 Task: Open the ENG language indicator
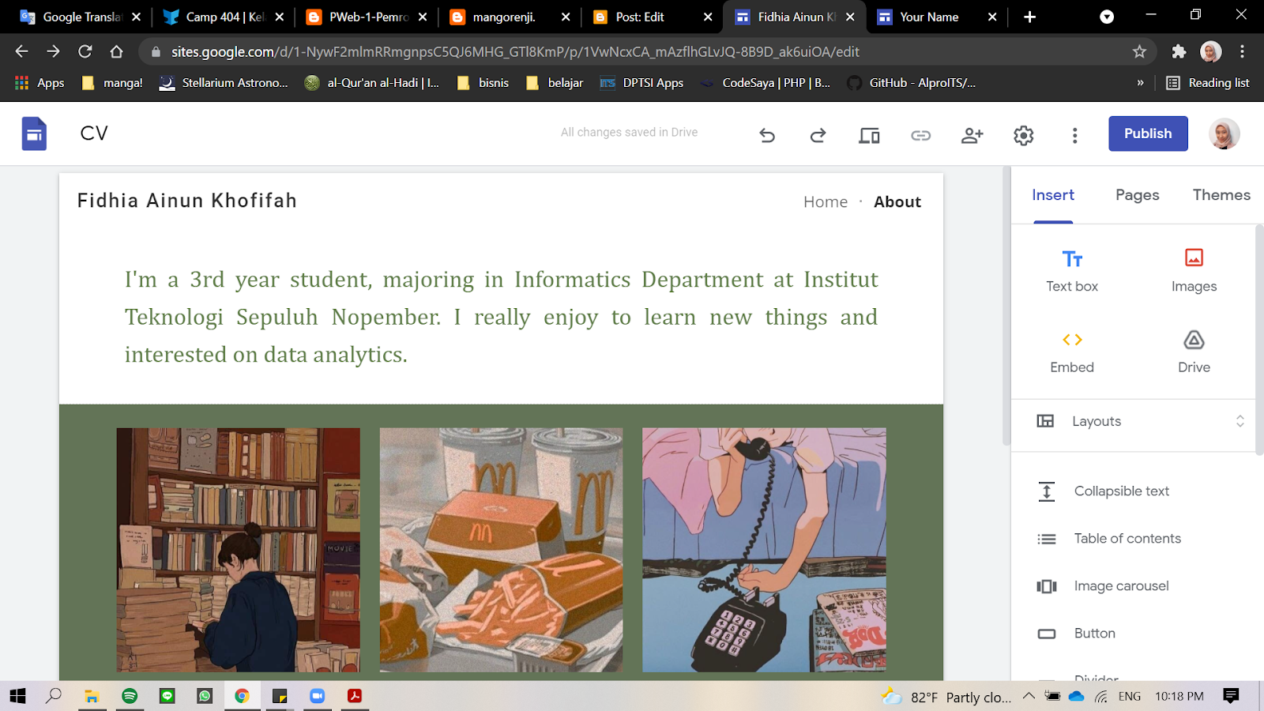pos(1130,696)
